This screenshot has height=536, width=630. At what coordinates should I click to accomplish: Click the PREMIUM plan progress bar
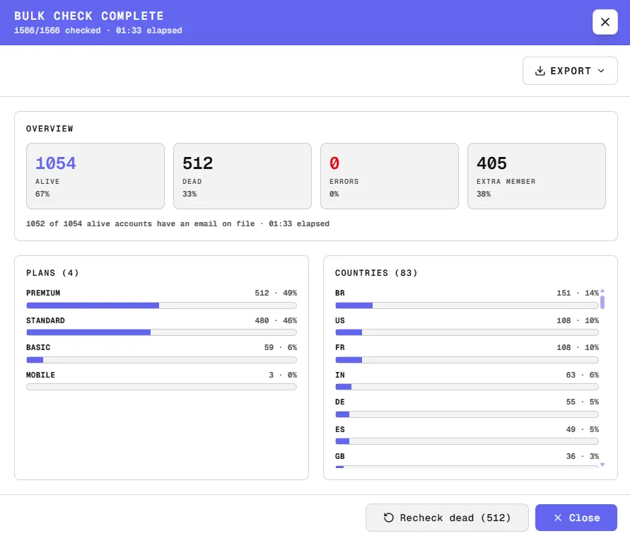[161, 305]
